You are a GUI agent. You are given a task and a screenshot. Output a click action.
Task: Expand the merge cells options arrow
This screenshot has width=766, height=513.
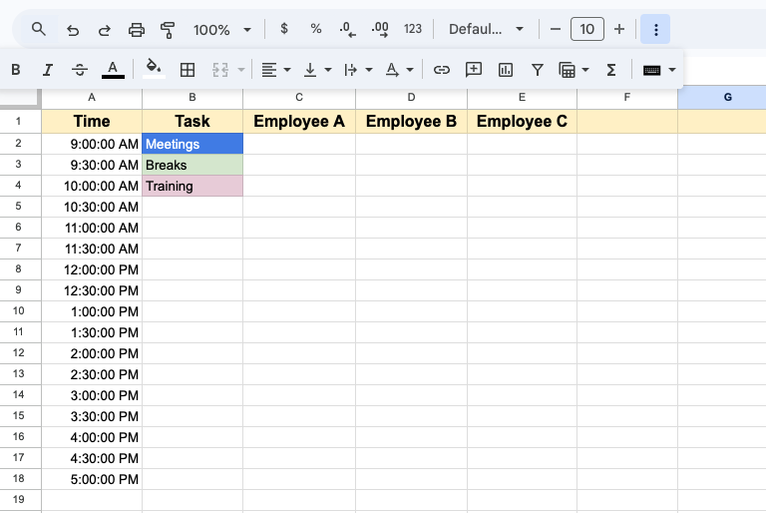tap(240, 70)
